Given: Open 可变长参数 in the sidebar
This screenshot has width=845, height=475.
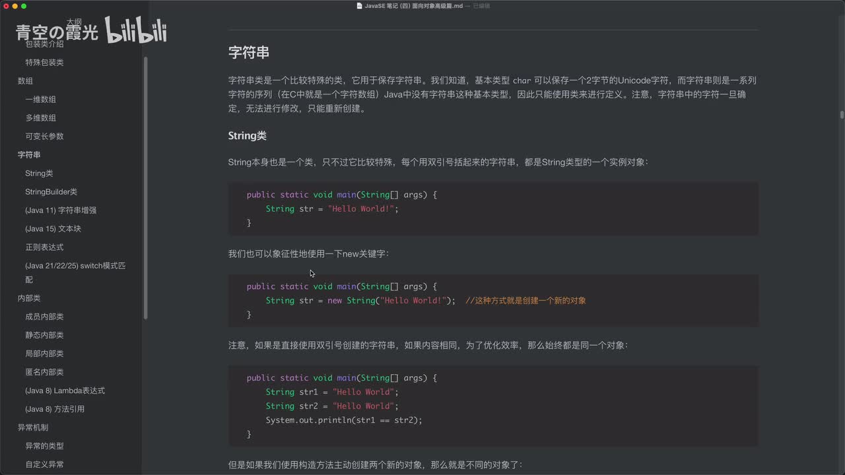Looking at the screenshot, I should 44,136.
